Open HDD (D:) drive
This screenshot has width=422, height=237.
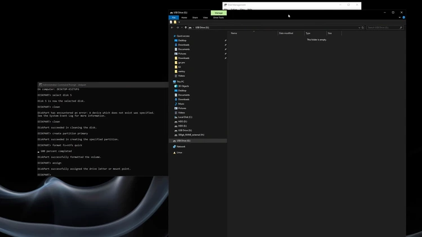[182, 121]
